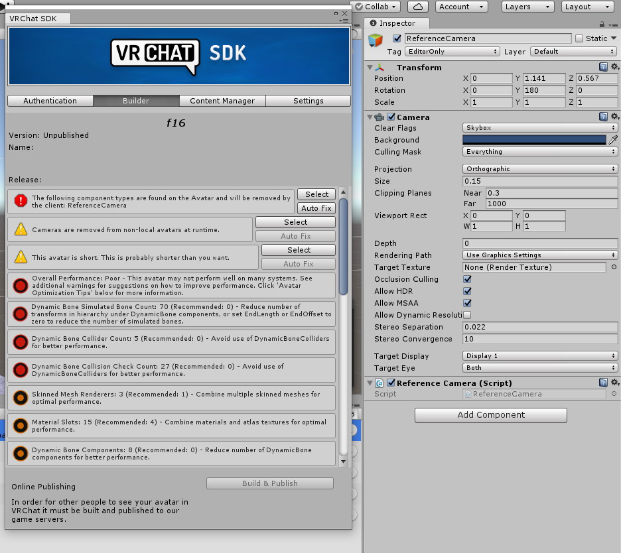This screenshot has height=553, width=621.
Task: Open the Content Manager tab
Action: 222,101
